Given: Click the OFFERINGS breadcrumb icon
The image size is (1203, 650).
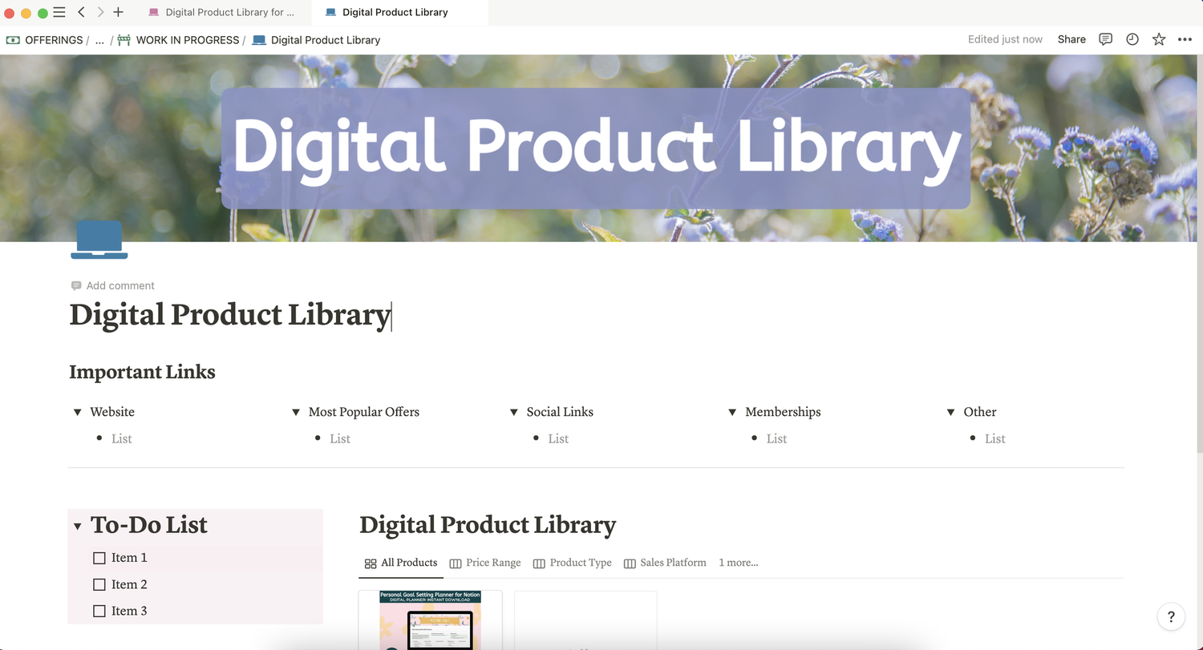Looking at the screenshot, I should coord(13,39).
